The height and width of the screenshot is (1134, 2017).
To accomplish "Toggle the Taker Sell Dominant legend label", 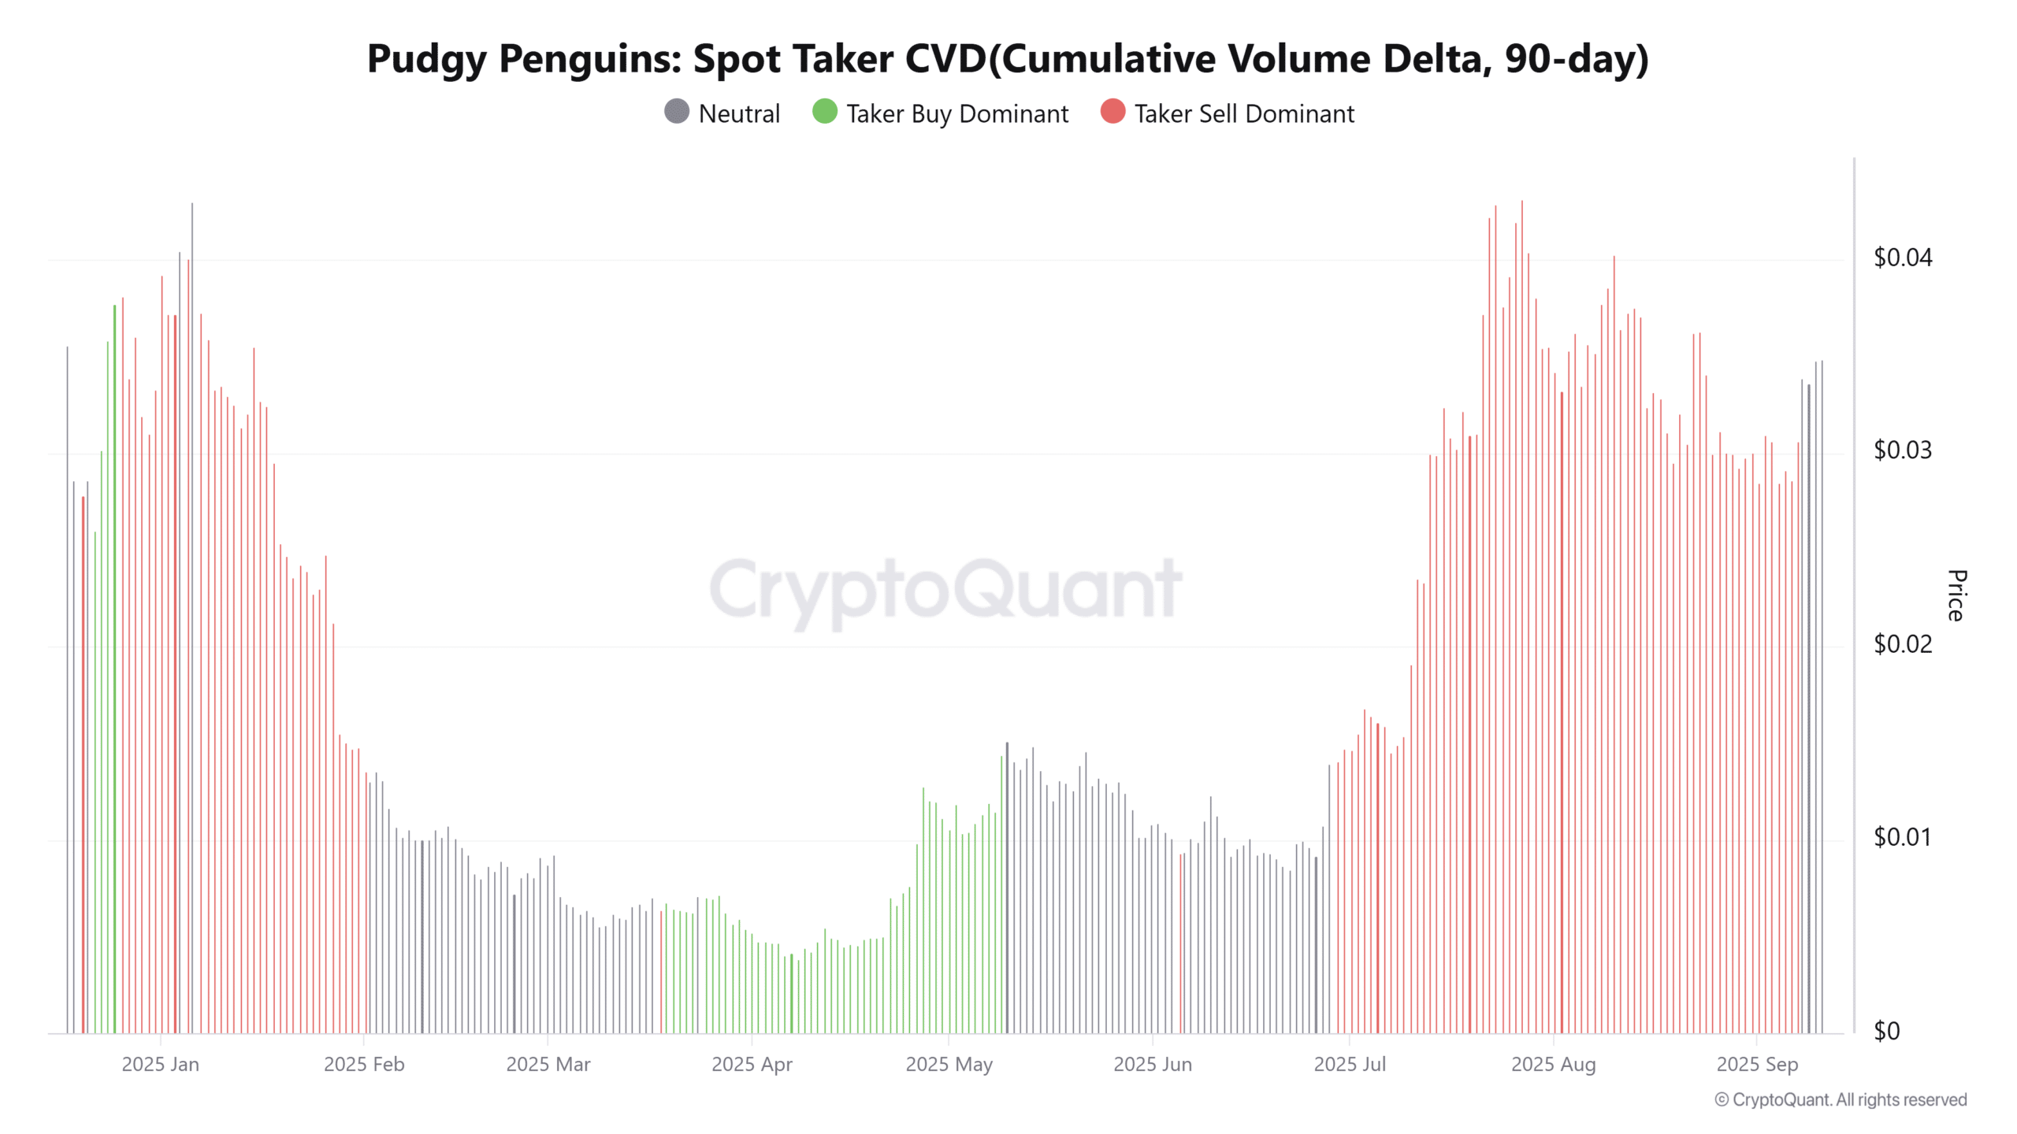I will pyautogui.click(x=1244, y=114).
